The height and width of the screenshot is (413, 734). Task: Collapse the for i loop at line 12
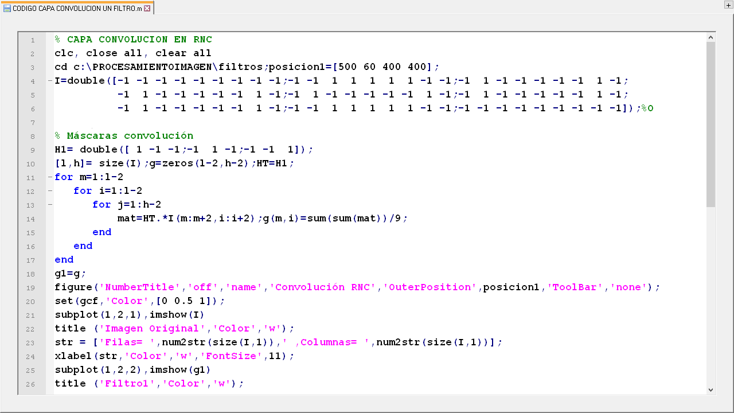click(x=50, y=191)
